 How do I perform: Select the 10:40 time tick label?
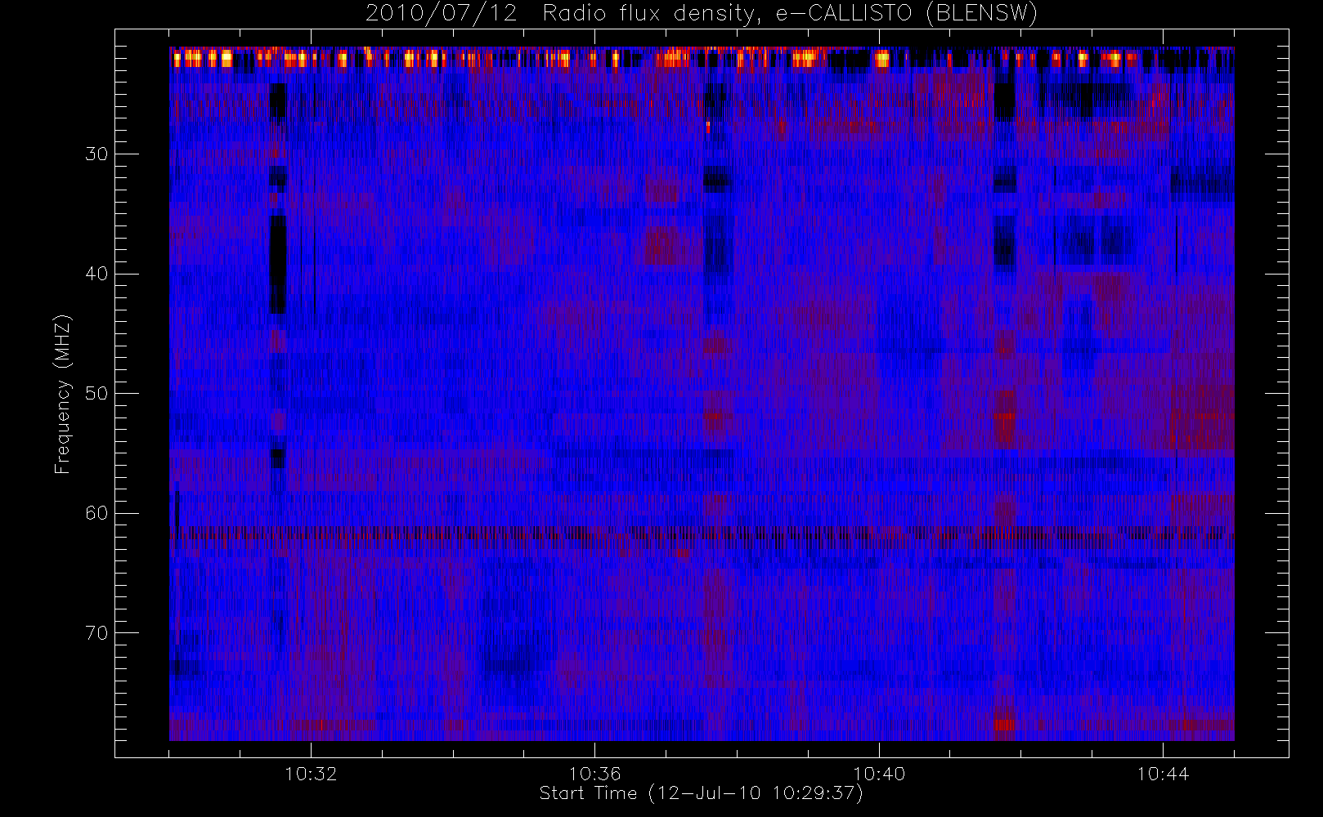[879, 774]
